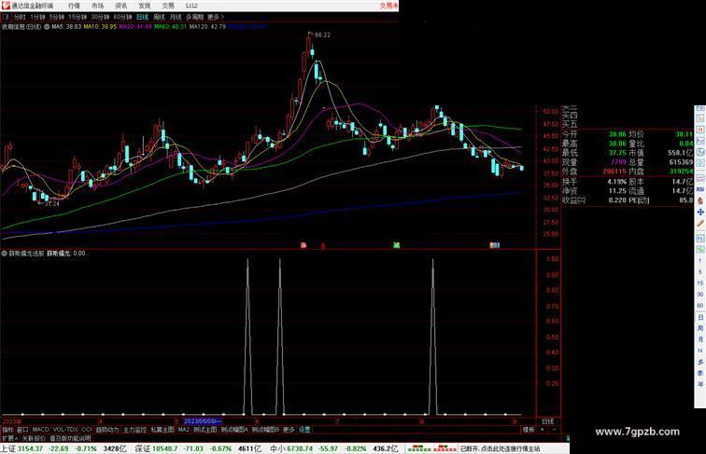Expand 更多 indicators in bottom bar

point(289,430)
